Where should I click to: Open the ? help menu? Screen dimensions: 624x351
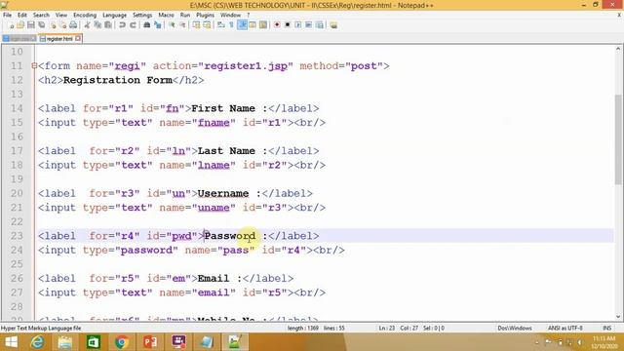tap(249, 15)
